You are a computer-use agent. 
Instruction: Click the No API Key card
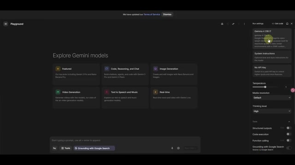click(272, 71)
